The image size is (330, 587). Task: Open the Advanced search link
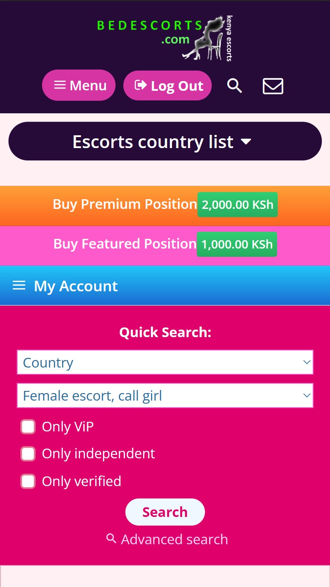pos(174,539)
